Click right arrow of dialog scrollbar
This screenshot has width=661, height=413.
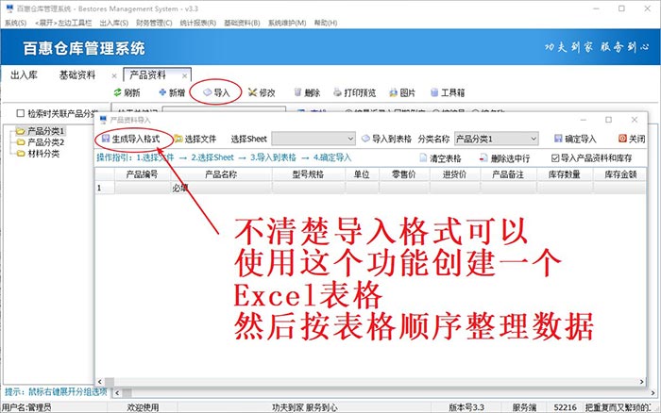pyautogui.click(x=642, y=382)
